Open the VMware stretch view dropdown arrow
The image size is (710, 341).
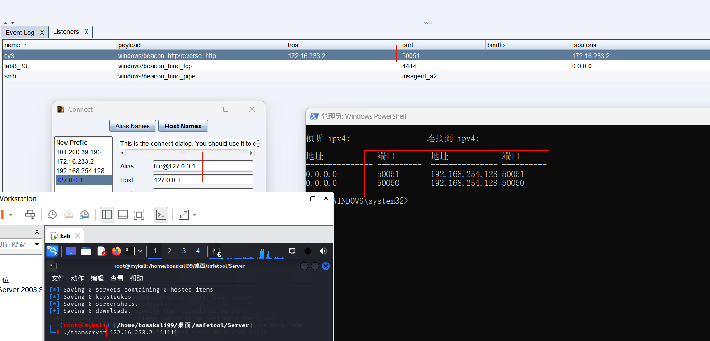195,215
